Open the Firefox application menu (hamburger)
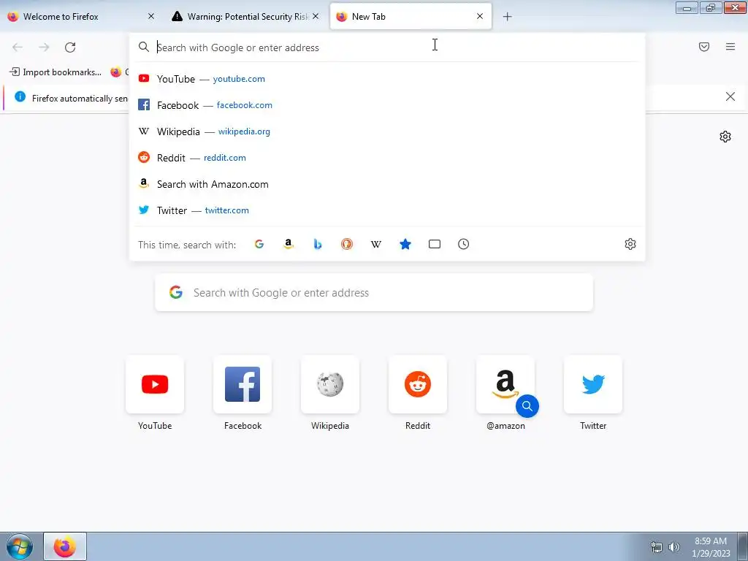Image resolution: width=748 pixels, height=561 pixels. point(730,47)
